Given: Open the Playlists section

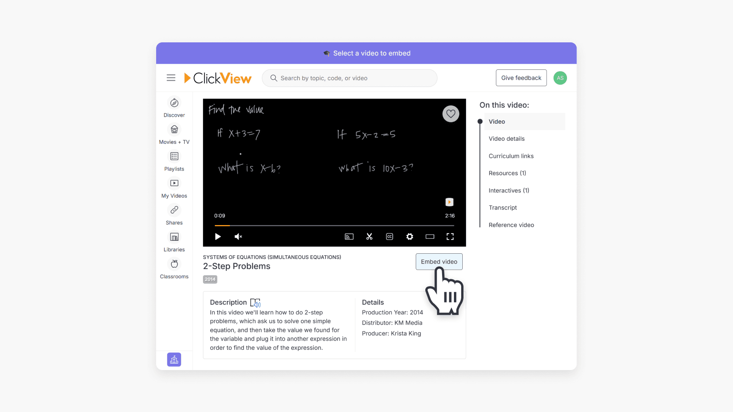Looking at the screenshot, I should (174, 161).
